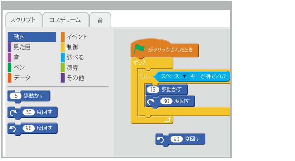Select the ペン block category
Image resolution: width=295 pixels, height=161 pixels.
[x=16, y=68]
